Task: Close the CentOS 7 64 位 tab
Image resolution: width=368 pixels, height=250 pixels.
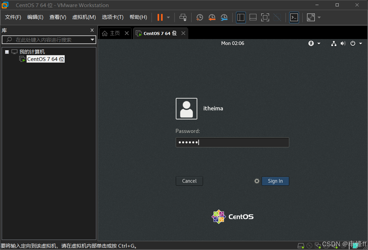Action: coord(183,33)
